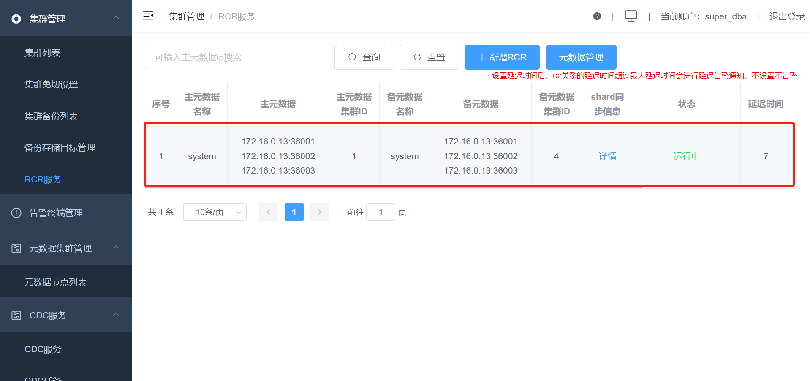Click the 重置 reset button

(x=429, y=57)
